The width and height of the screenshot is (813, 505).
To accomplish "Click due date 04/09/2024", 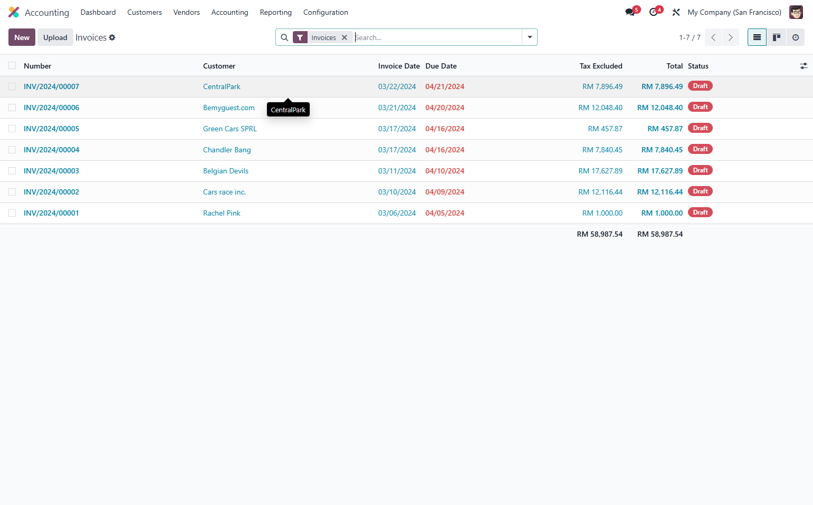I will (x=445, y=192).
